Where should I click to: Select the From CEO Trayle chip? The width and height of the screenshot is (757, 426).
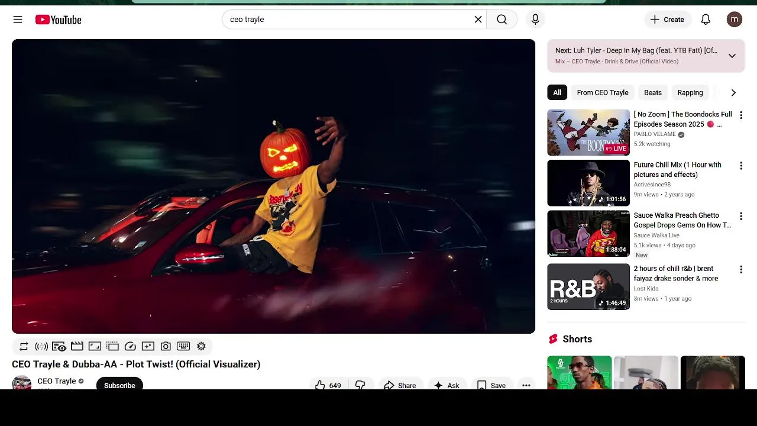click(x=603, y=92)
